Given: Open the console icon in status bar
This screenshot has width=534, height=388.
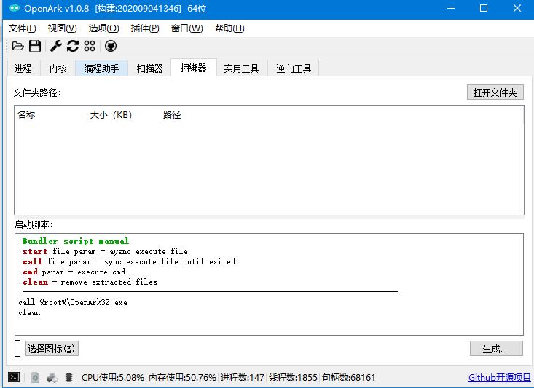Looking at the screenshot, I should coord(14,377).
